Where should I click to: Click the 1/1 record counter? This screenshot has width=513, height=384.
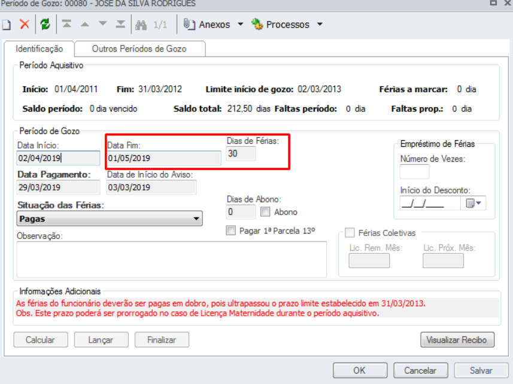(x=160, y=25)
